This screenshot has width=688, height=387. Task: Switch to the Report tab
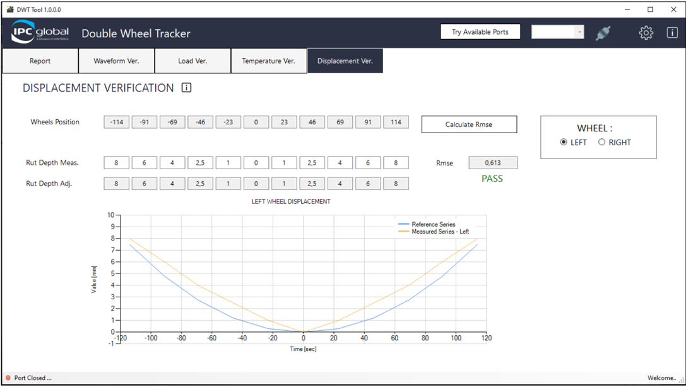click(x=40, y=61)
